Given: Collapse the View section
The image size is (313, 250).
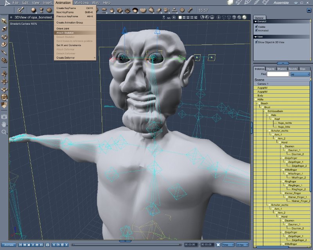Looking at the screenshot, I should [x=255, y=37].
